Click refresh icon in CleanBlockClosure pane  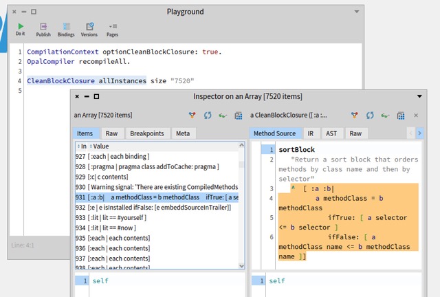pos(370,115)
